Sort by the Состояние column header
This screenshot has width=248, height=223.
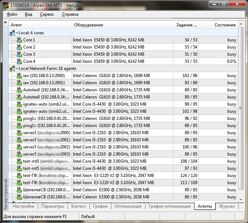click(x=218, y=25)
